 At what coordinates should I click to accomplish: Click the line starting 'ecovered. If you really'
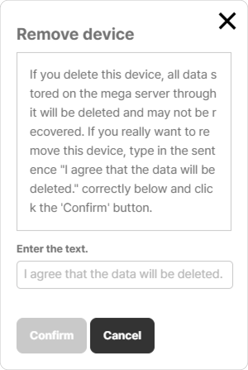(120, 132)
